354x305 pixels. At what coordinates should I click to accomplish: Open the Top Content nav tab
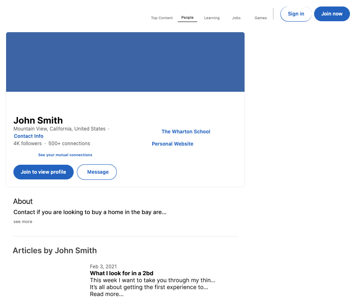click(162, 18)
